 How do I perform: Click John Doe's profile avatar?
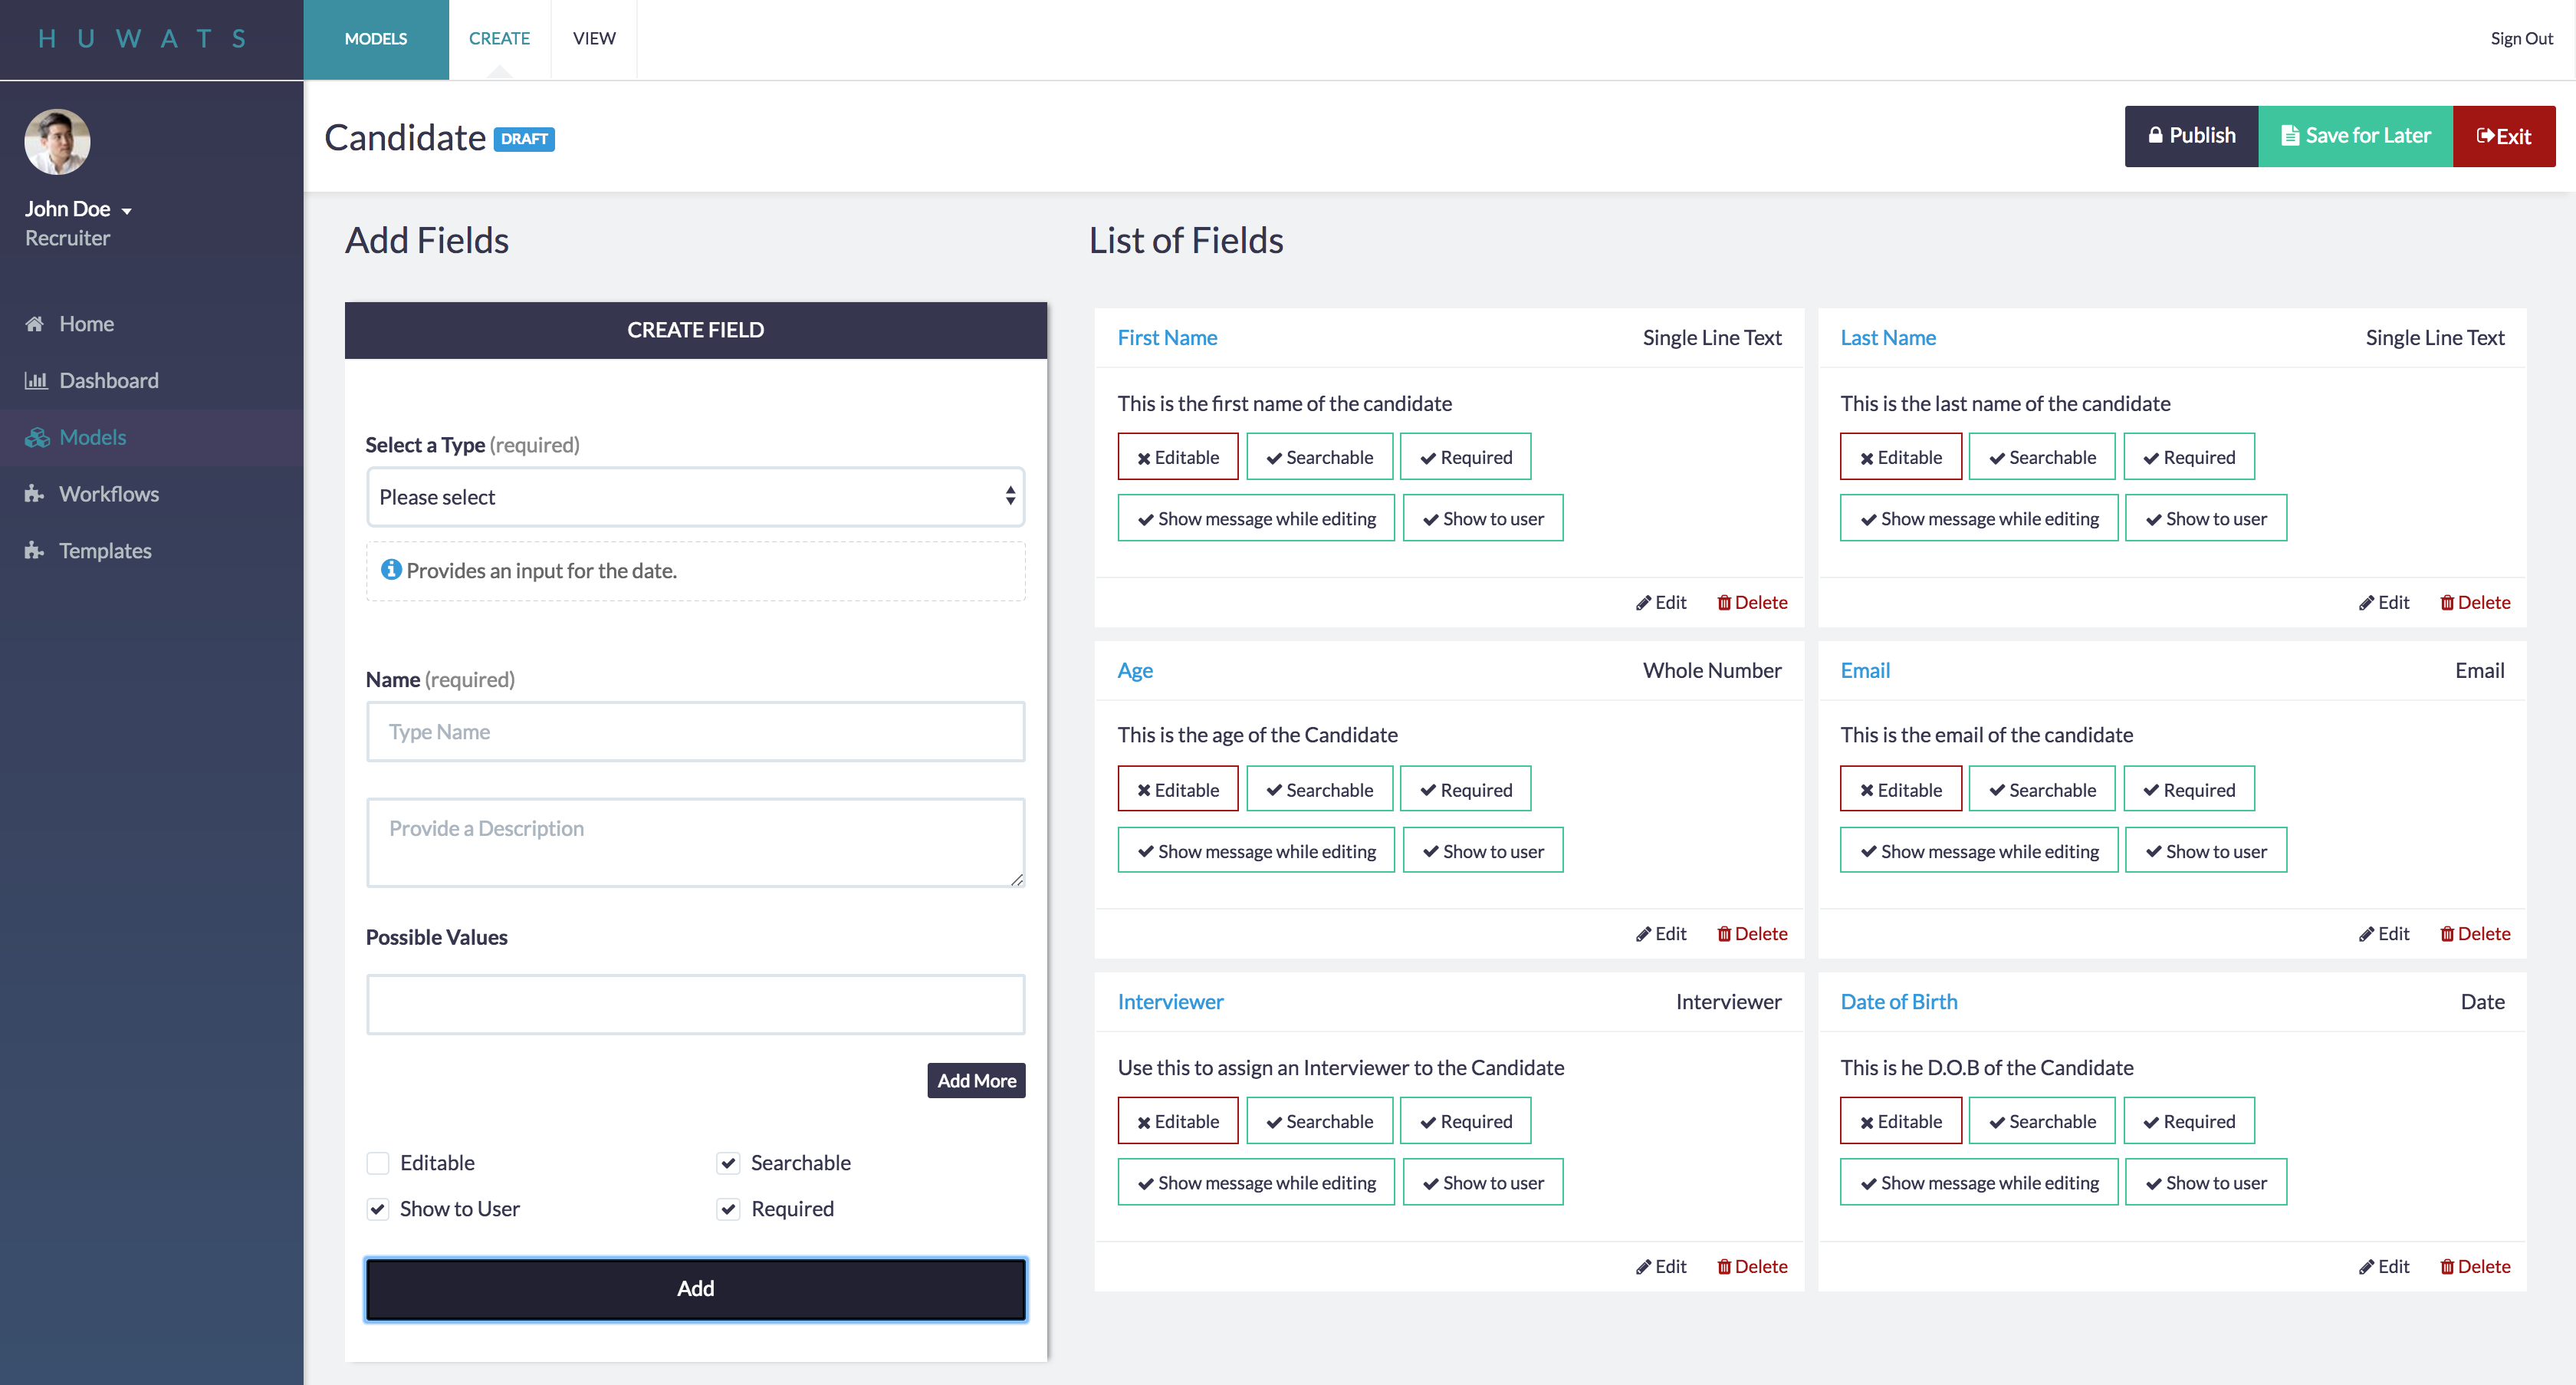point(57,141)
